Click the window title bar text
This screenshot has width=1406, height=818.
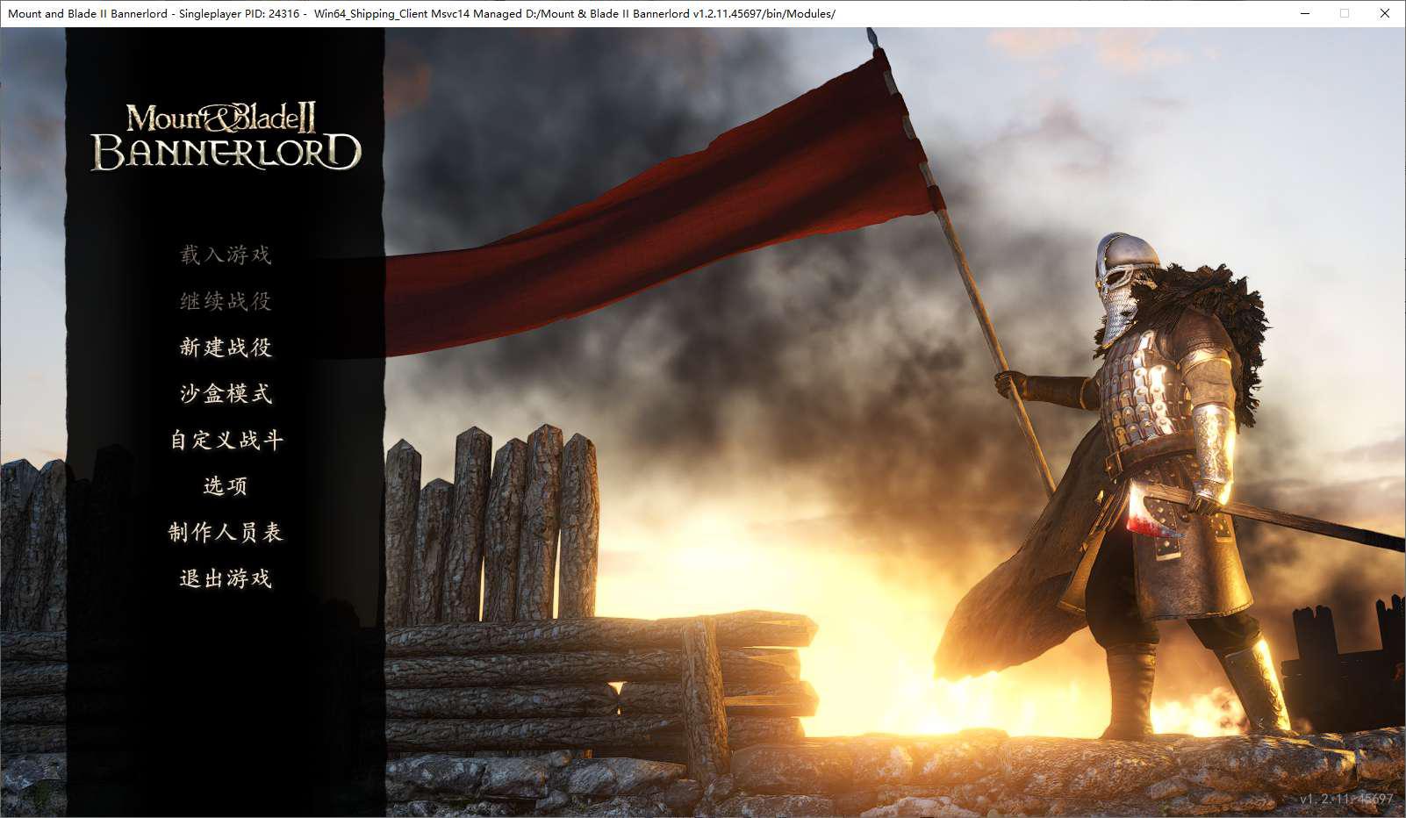(x=421, y=13)
